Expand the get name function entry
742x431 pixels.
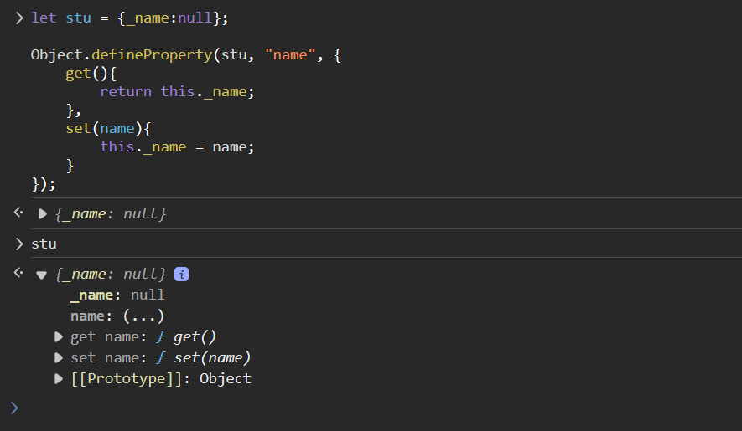(59, 337)
